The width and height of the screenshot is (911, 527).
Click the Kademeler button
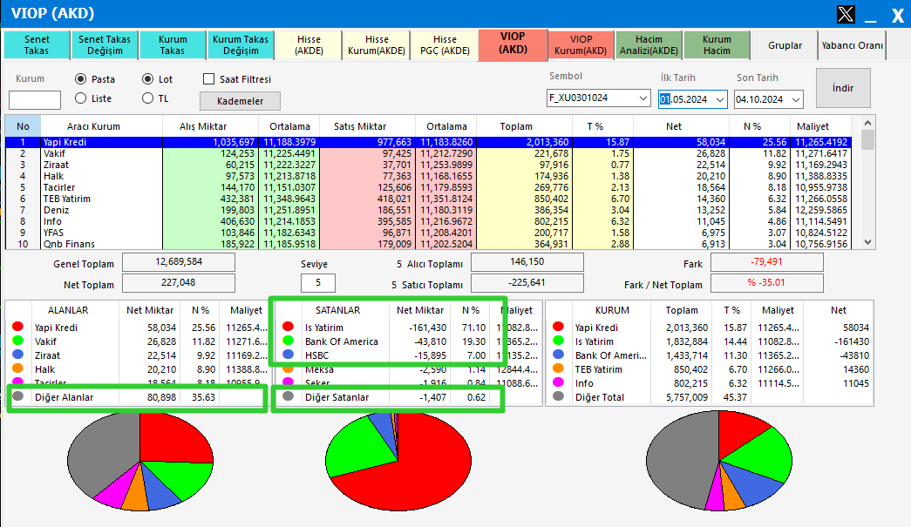pos(240,101)
